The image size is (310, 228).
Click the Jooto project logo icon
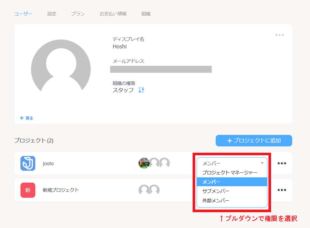(x=28, y=163)
